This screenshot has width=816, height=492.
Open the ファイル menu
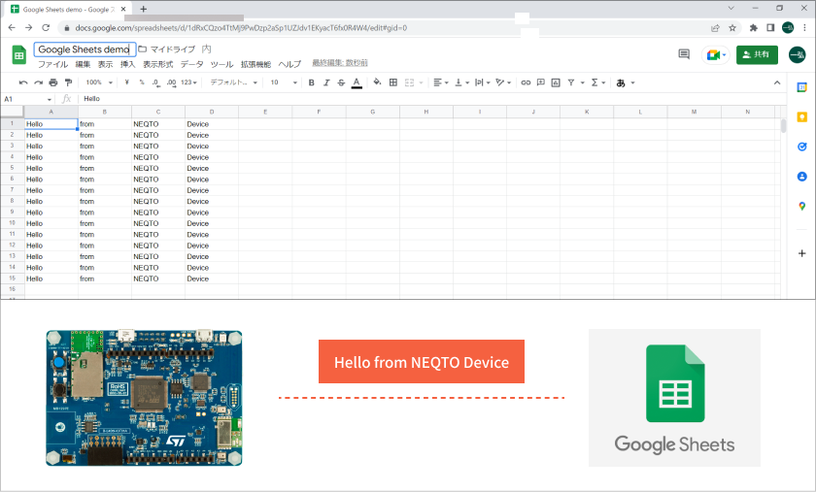pos(53,64)
